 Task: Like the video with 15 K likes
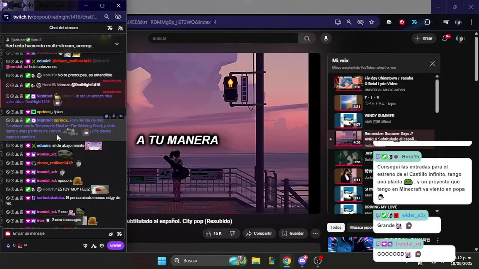(x=213, y=234)
